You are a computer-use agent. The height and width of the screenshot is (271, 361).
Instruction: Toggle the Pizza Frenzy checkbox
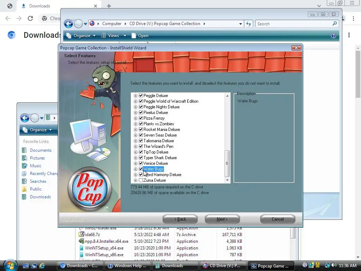(x=141, y=118)
